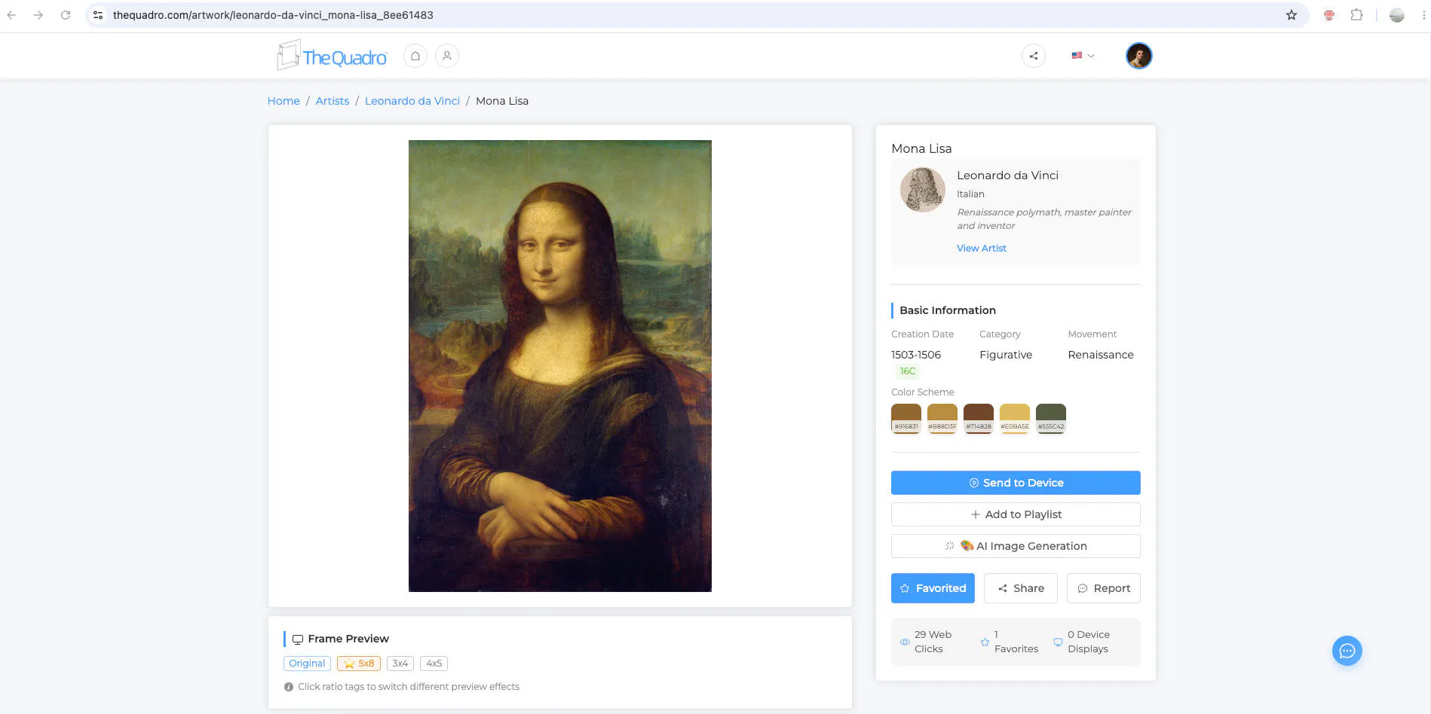The width and height of the screenshot is (1431, 714).
Task: Select color swatch #B88D3F
Action: pyautogui.click(x=942, y=418)
